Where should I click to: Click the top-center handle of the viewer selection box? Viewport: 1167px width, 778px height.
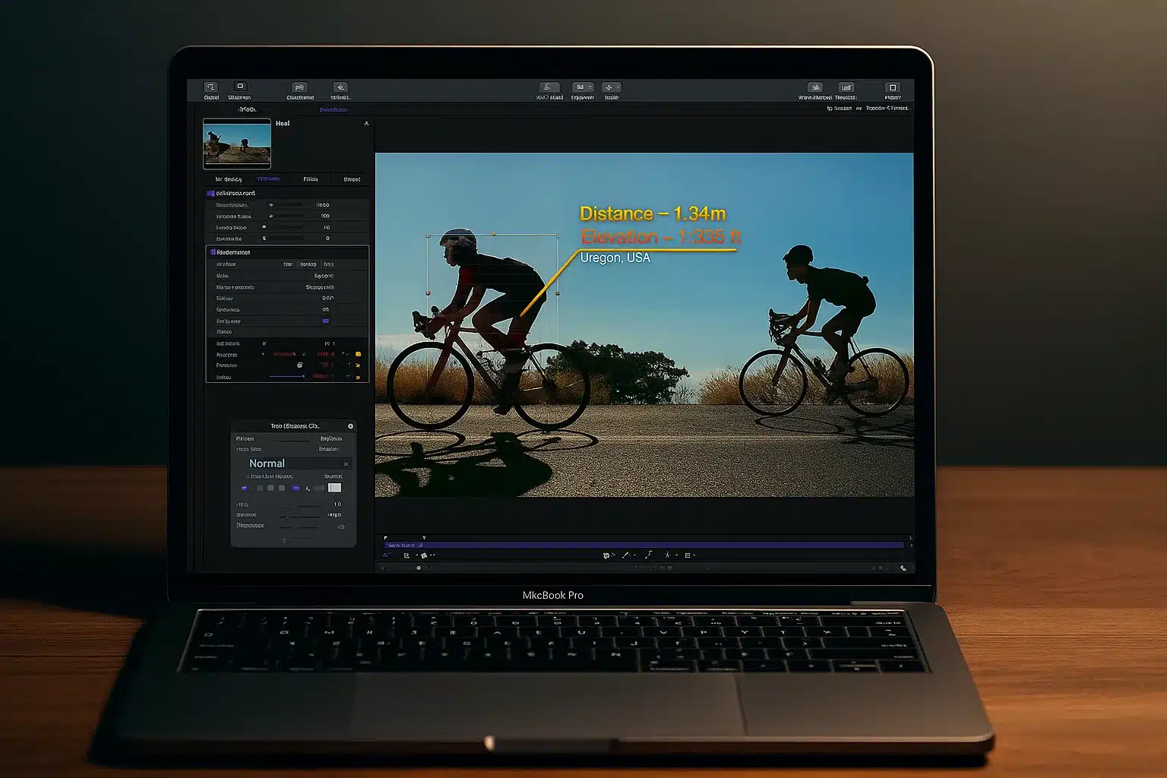point(494,234)
